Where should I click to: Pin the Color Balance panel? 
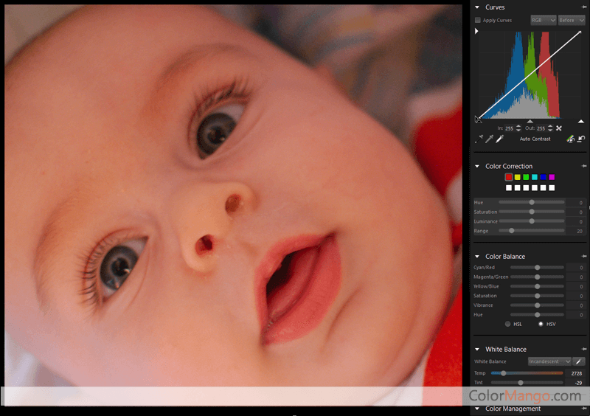coord(585,257)
